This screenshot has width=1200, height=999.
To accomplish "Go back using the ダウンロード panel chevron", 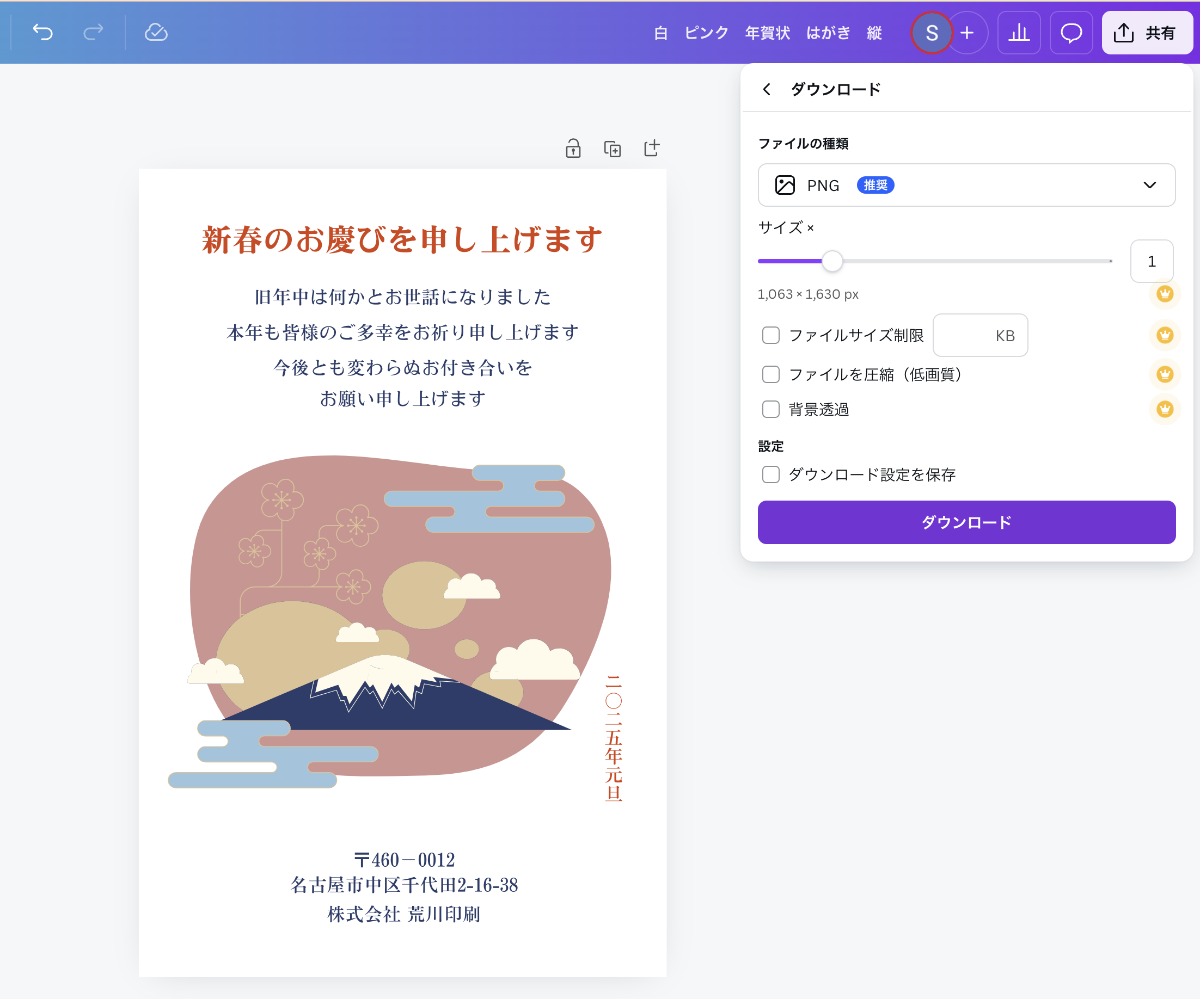I will [767, 90].
